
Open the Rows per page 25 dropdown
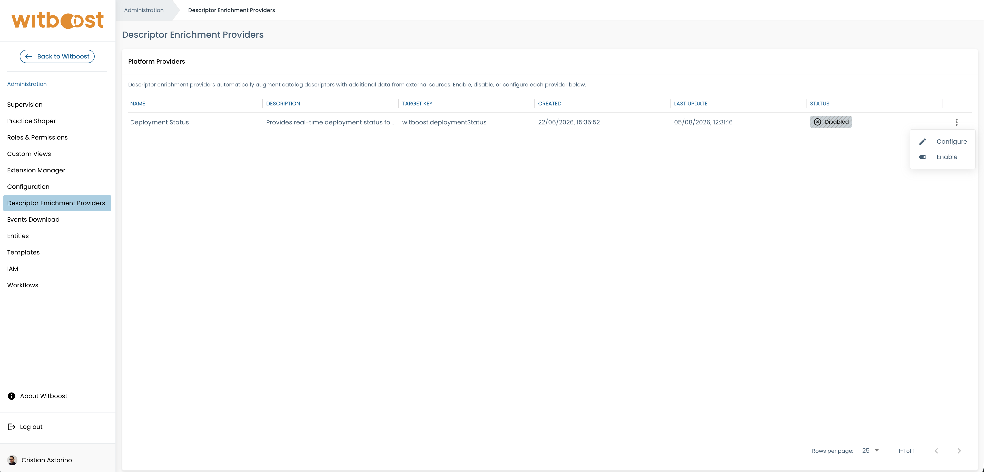[871, 451]
